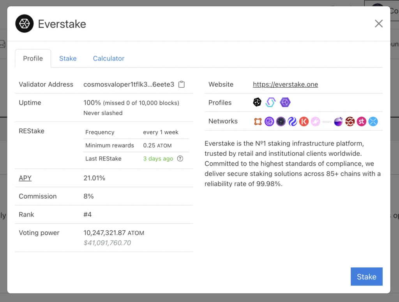Screen dimensions: 399x302
Task: Click the help icon beside Last REStake
Action: 180,159
